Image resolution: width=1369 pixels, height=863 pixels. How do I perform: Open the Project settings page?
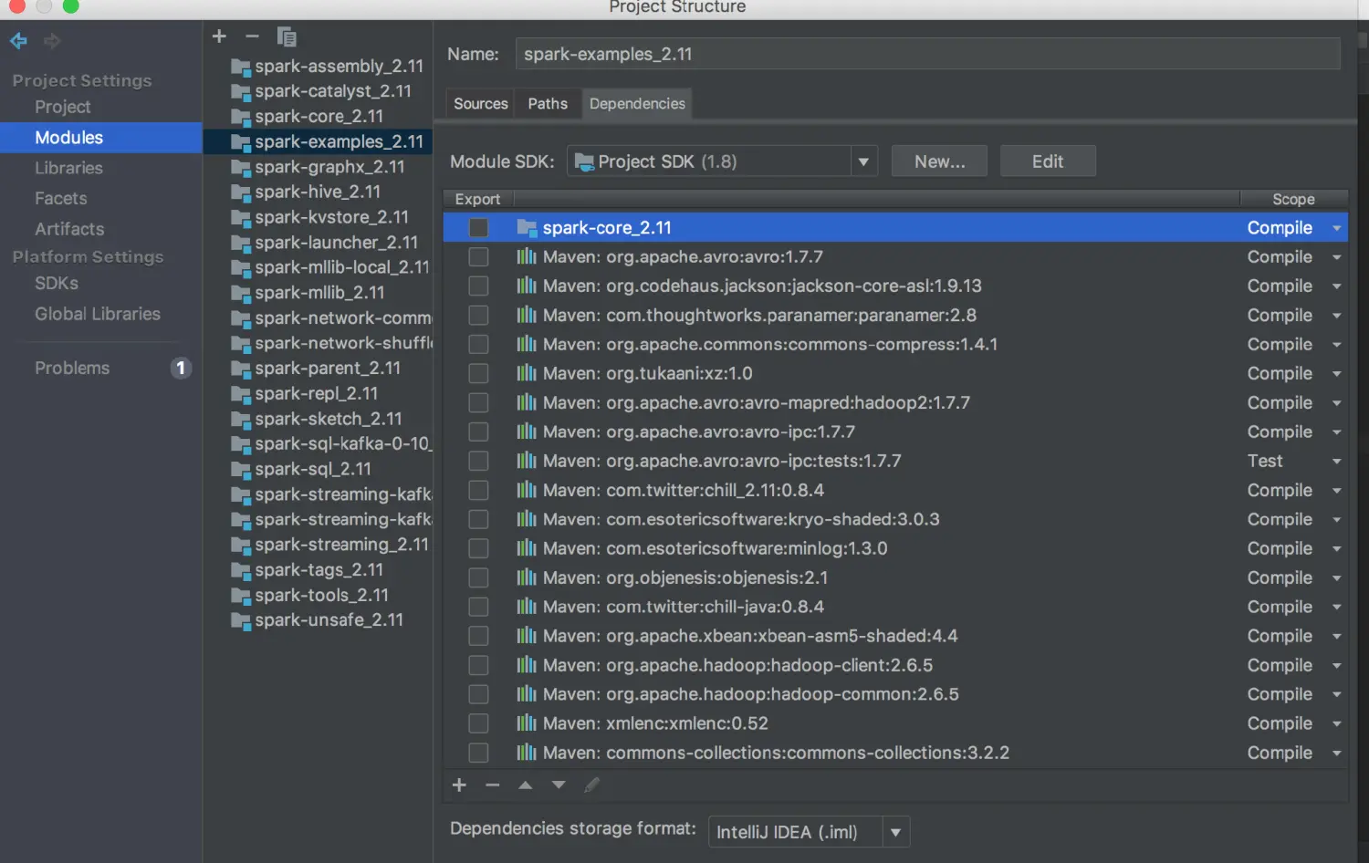63,107
